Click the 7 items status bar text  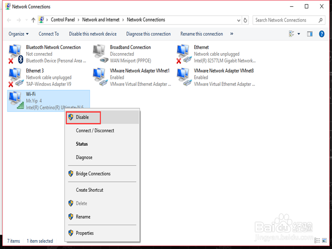point(14,241)
